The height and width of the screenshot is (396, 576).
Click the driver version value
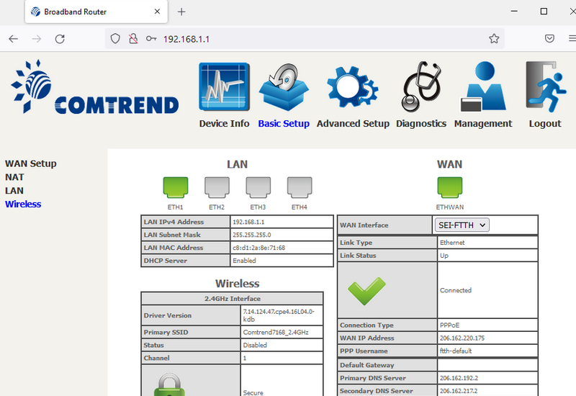(x=279, y=315)
